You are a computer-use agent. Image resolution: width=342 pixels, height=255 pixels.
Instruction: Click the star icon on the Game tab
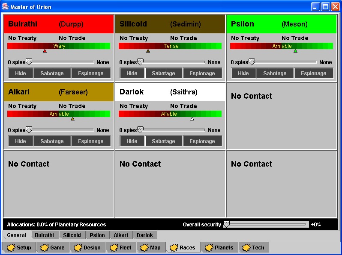click(43, 247)
